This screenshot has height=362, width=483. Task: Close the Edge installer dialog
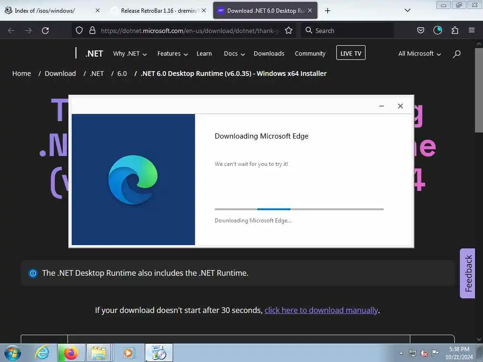point(400,106)
